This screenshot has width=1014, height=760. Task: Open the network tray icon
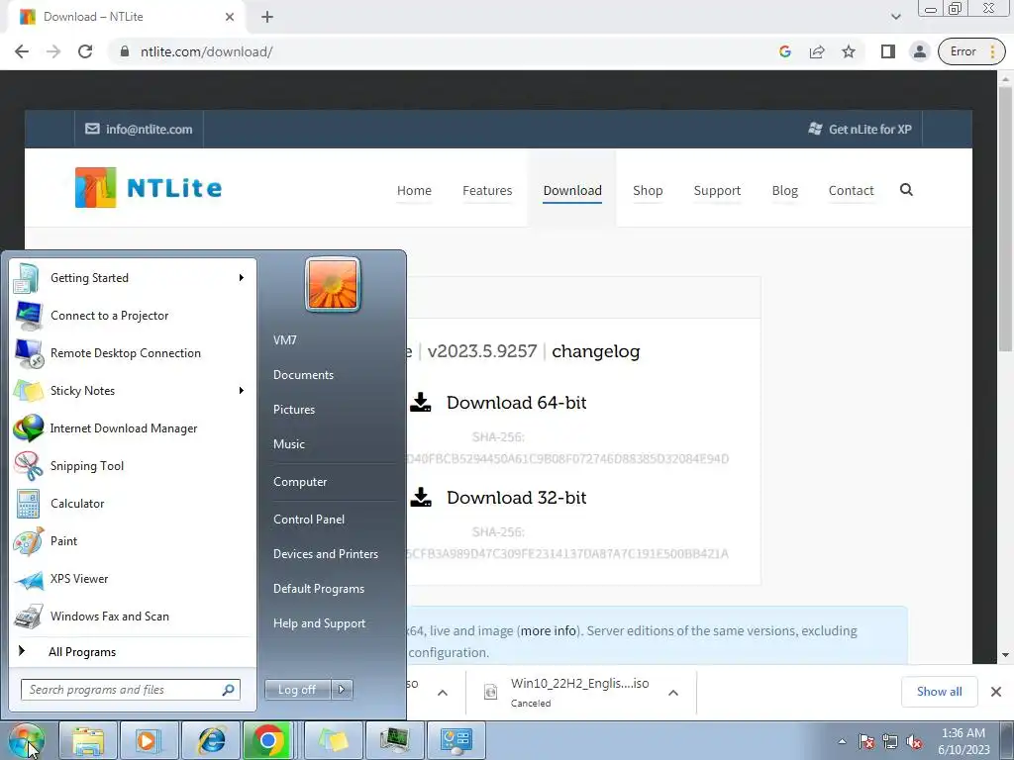890,742
